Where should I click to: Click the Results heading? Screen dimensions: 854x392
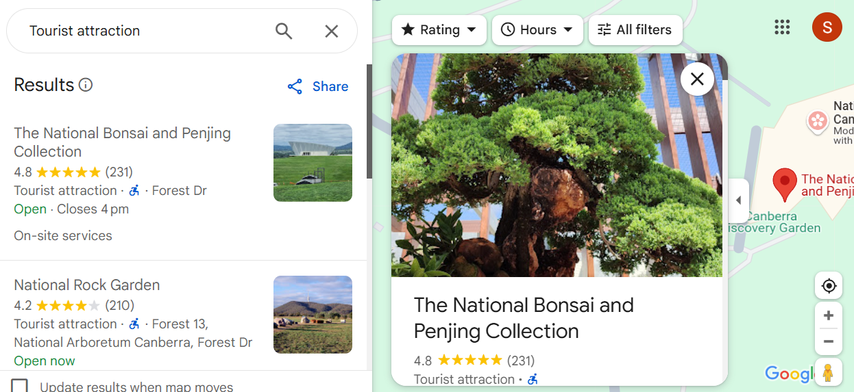44,85
